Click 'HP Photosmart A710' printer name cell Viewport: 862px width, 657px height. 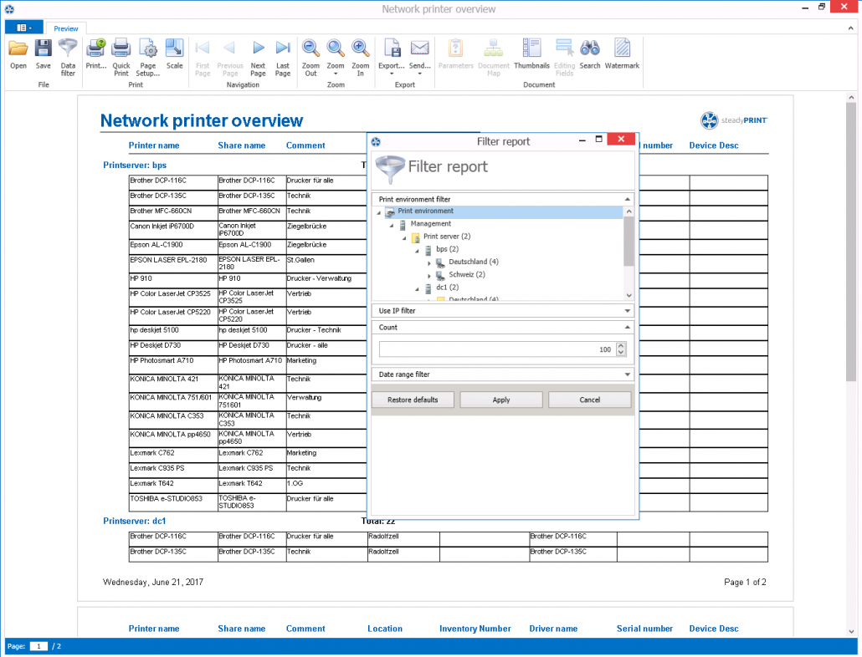pyautogui.click(x=173, y=364)
